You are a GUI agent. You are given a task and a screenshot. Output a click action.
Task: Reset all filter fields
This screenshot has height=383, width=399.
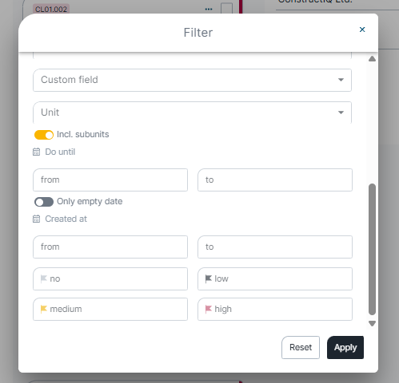click(301, 347)
